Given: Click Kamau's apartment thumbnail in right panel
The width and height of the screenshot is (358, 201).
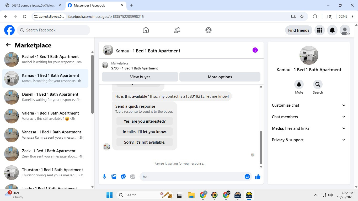Looking at the screenshot, I should pos(309,55).
